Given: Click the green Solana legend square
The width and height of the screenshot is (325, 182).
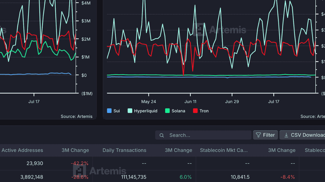Looking at the screenshot, I should pyautogui.click(x=167, y=111).
